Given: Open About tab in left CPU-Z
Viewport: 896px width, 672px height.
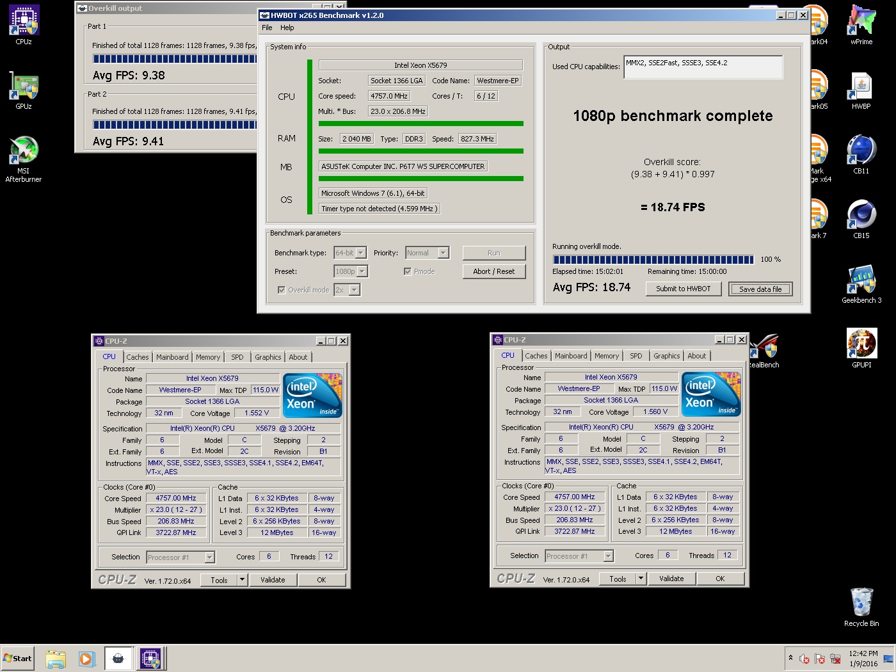Looking at the screenshot, I should click(x=298, y=357).
